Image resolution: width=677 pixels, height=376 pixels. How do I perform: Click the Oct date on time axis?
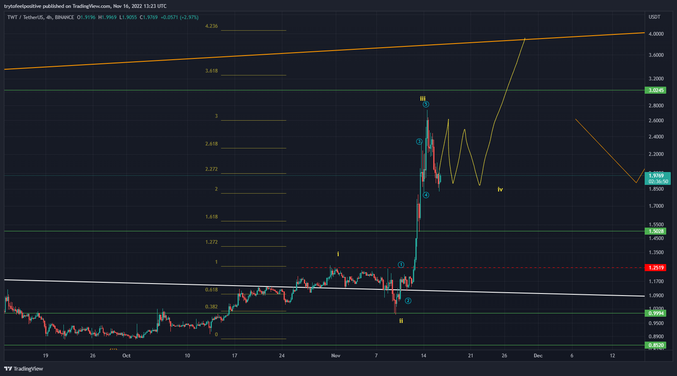pos(126,356)
